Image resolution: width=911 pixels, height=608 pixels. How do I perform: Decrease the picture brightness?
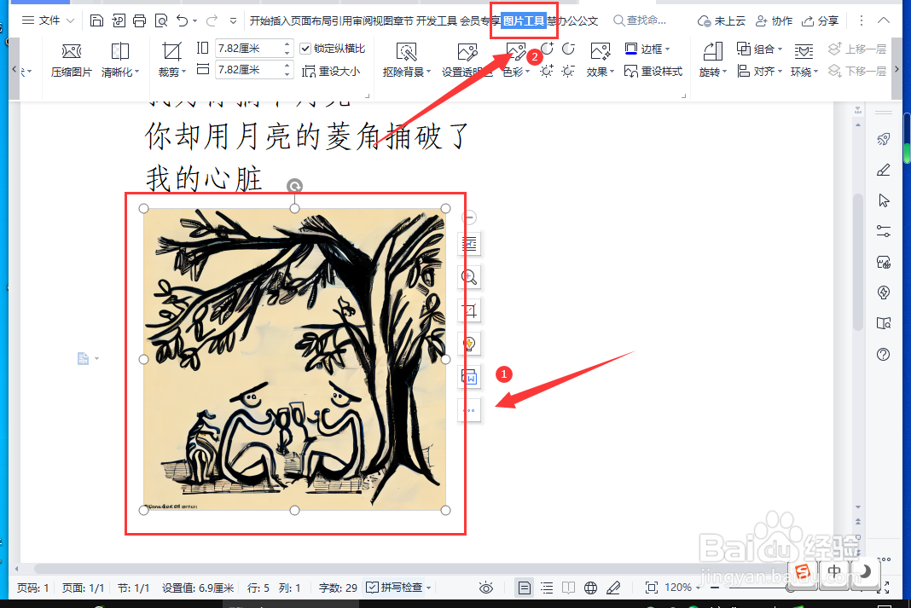(568, 71)
